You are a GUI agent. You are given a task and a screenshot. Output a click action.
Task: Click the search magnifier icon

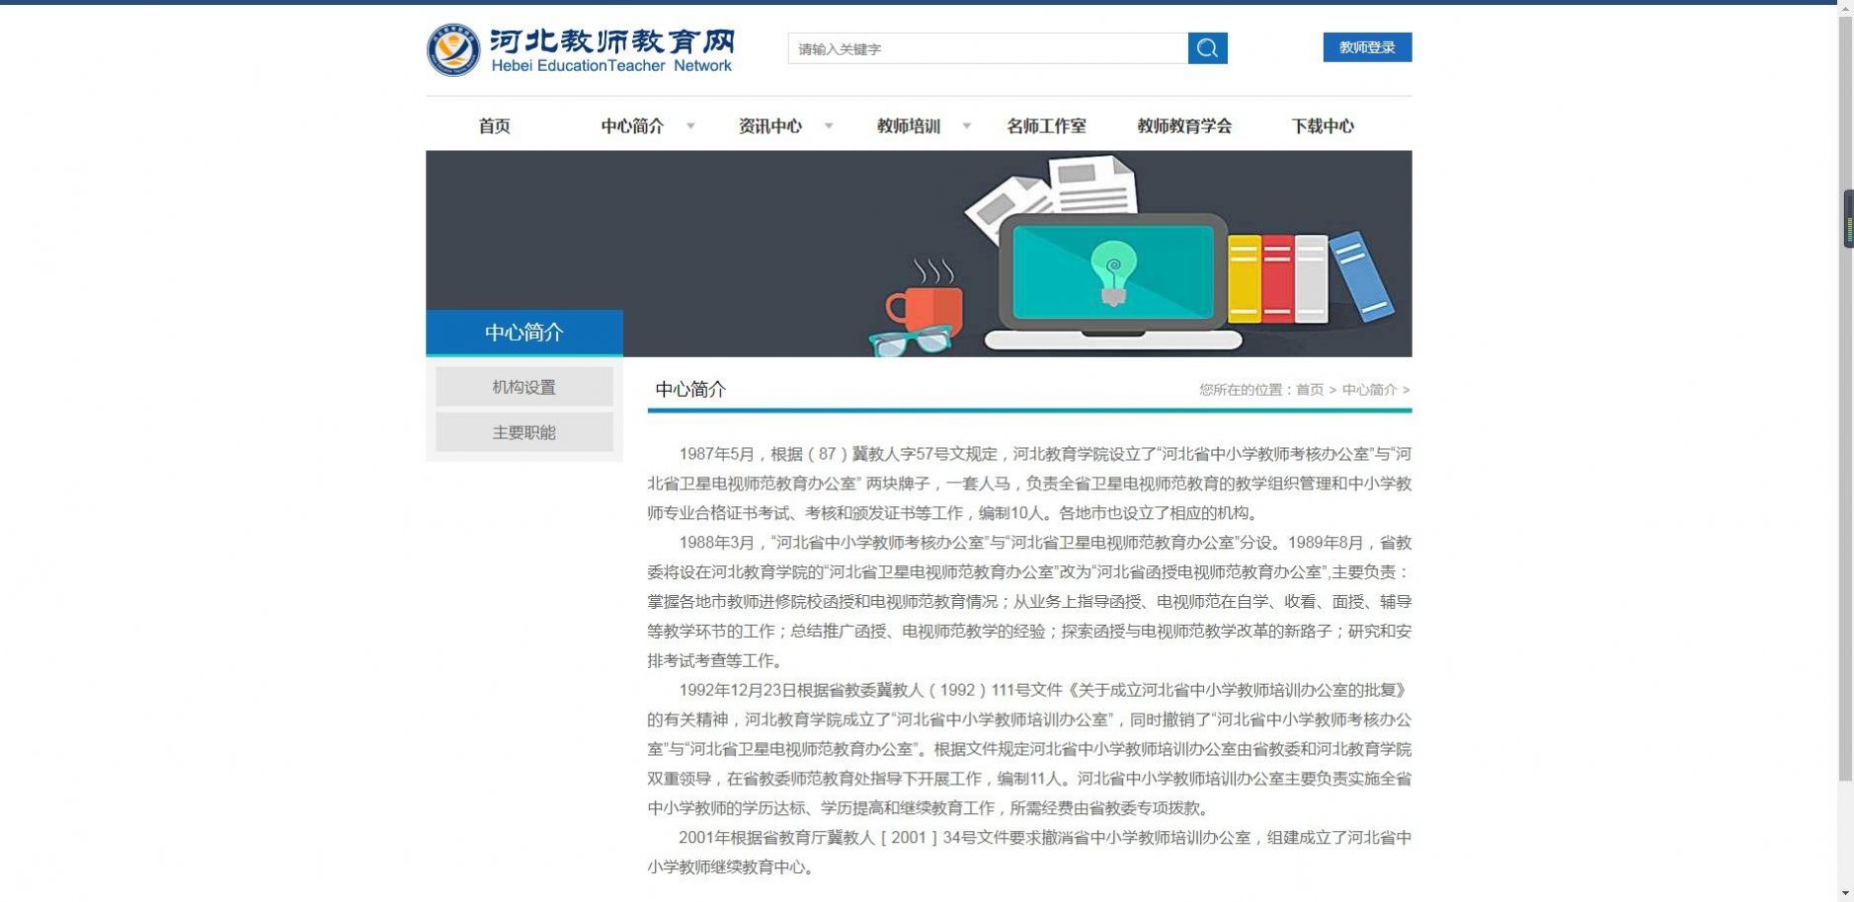point(1208,47)
